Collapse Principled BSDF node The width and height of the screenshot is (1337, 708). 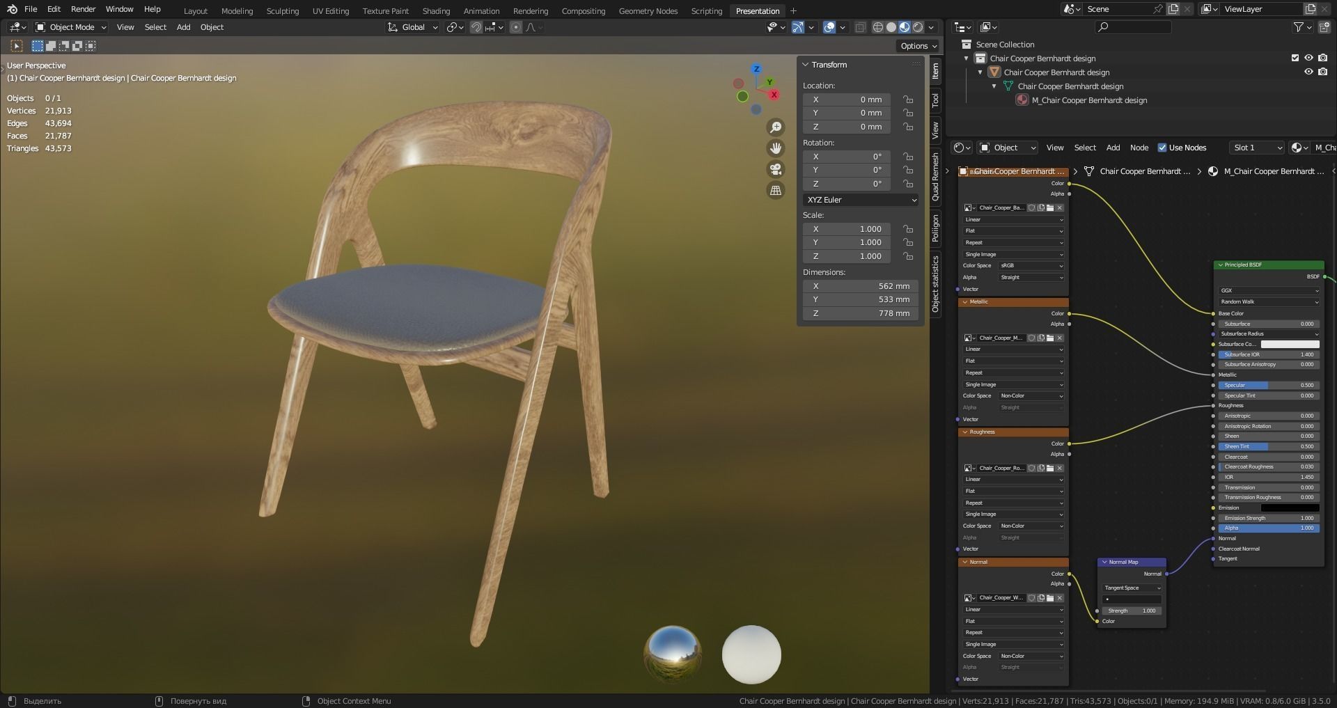(x=1221, y=265)
